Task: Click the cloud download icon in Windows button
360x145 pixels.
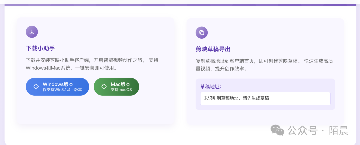Action: click(36, 87)
